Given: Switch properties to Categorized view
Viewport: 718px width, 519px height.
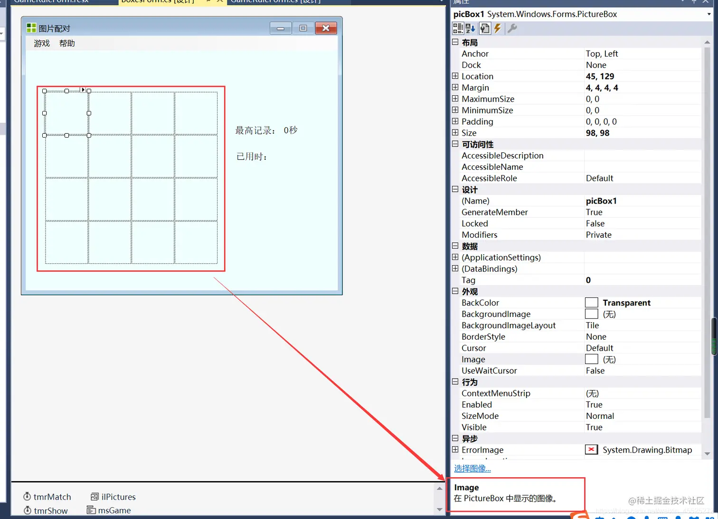Looking at the screenshot, I should pos(458,28).
